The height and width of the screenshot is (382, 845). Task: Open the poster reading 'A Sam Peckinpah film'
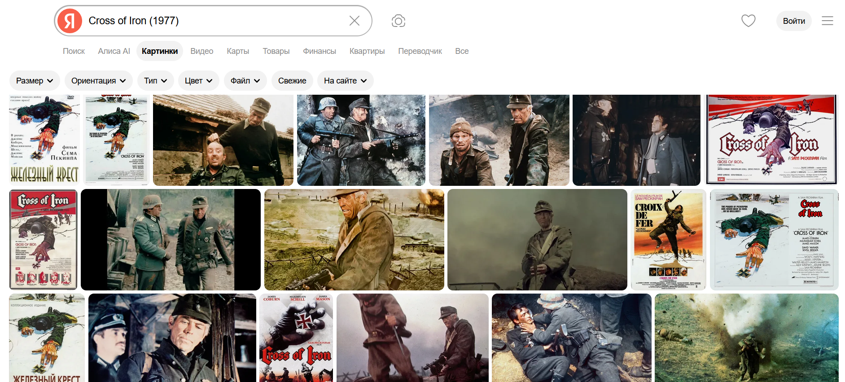[771, 140]
